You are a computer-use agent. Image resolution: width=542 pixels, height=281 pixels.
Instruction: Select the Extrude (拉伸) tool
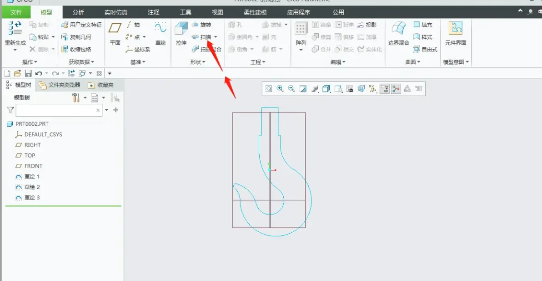[x=181, y=34]
